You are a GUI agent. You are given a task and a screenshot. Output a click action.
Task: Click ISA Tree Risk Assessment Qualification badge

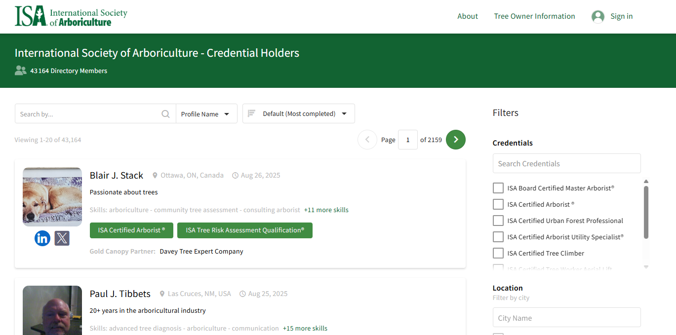(x=245, y=230)
